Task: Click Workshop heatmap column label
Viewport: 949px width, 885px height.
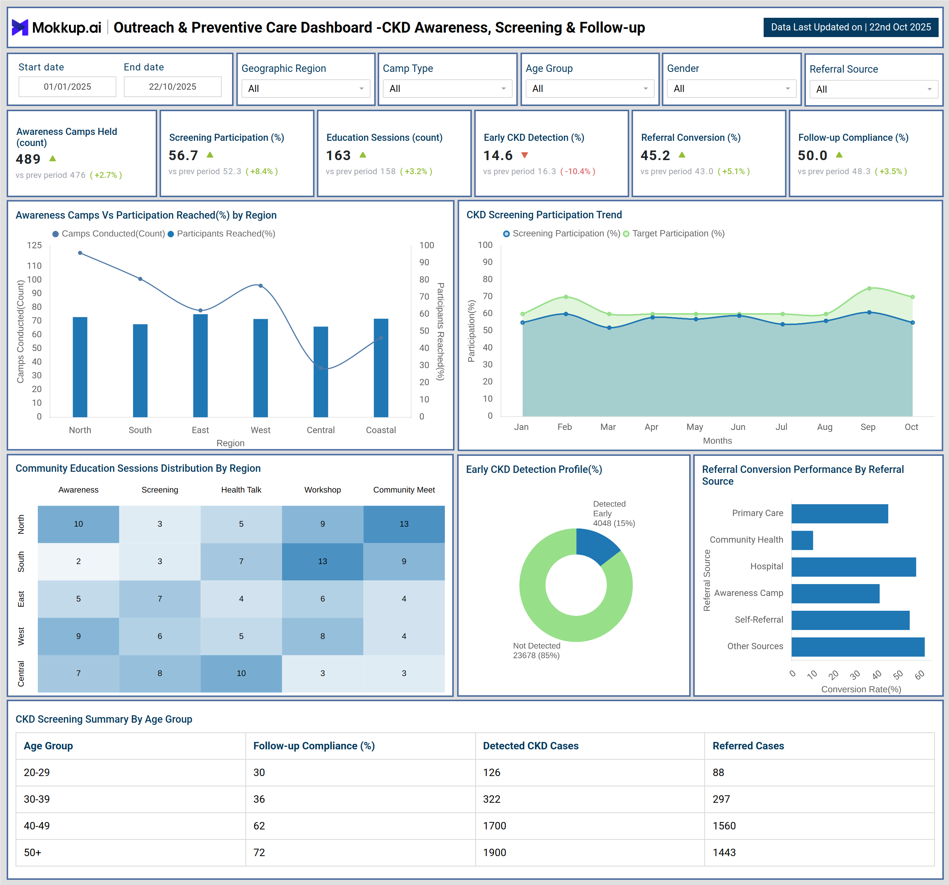Action: (x=323, y=490)
